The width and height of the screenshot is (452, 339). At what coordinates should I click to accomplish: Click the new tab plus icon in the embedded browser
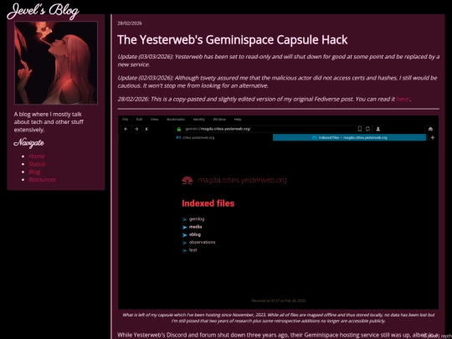[x=433, y=137]
